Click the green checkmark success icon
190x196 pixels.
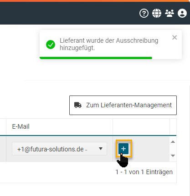tap(51, 45)
